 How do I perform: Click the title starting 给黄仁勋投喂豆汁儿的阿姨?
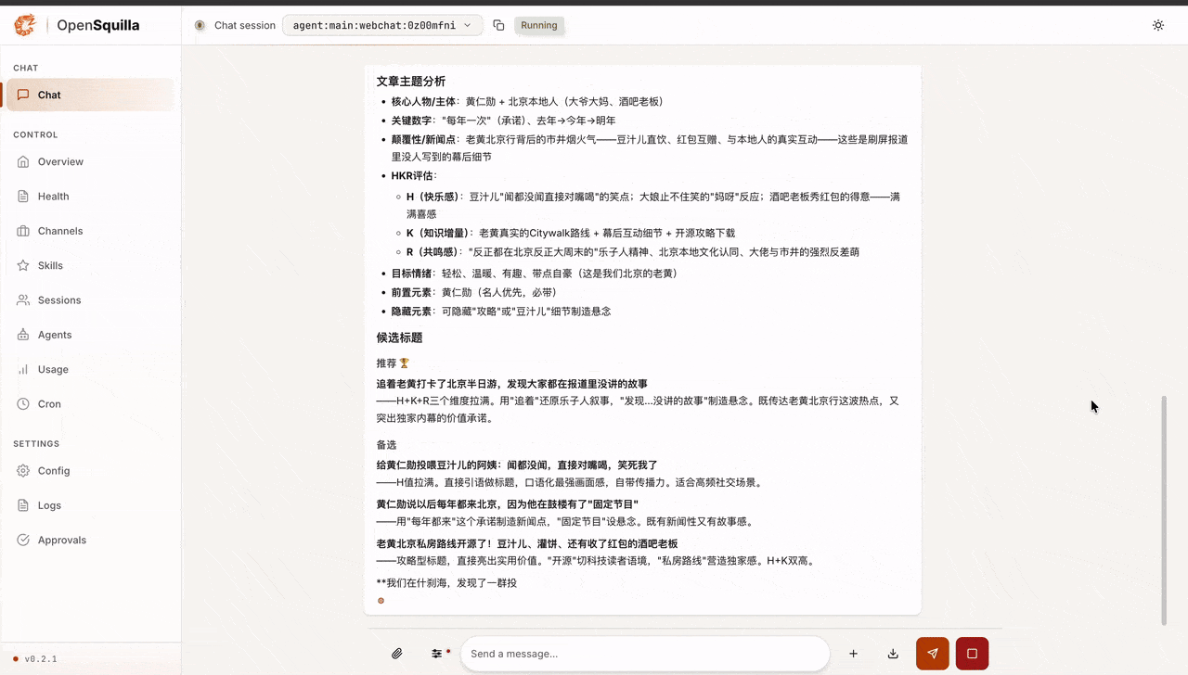517,465
